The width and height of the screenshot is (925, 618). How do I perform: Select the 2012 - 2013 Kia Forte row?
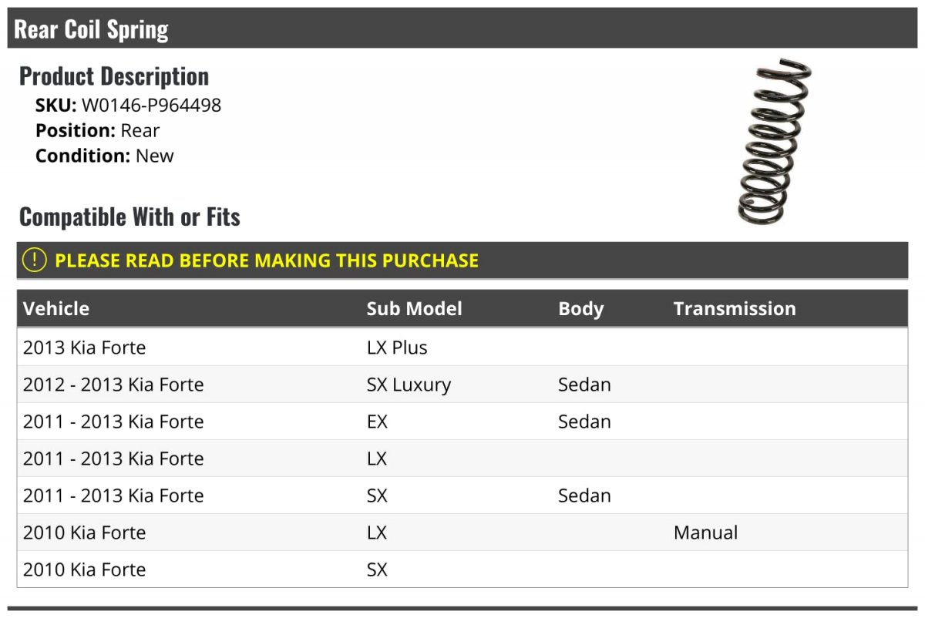pyautogui.click(x=462, y=385)
